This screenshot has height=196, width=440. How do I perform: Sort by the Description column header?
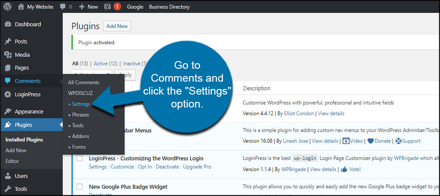pyautogui.click(x=257, y=89)
